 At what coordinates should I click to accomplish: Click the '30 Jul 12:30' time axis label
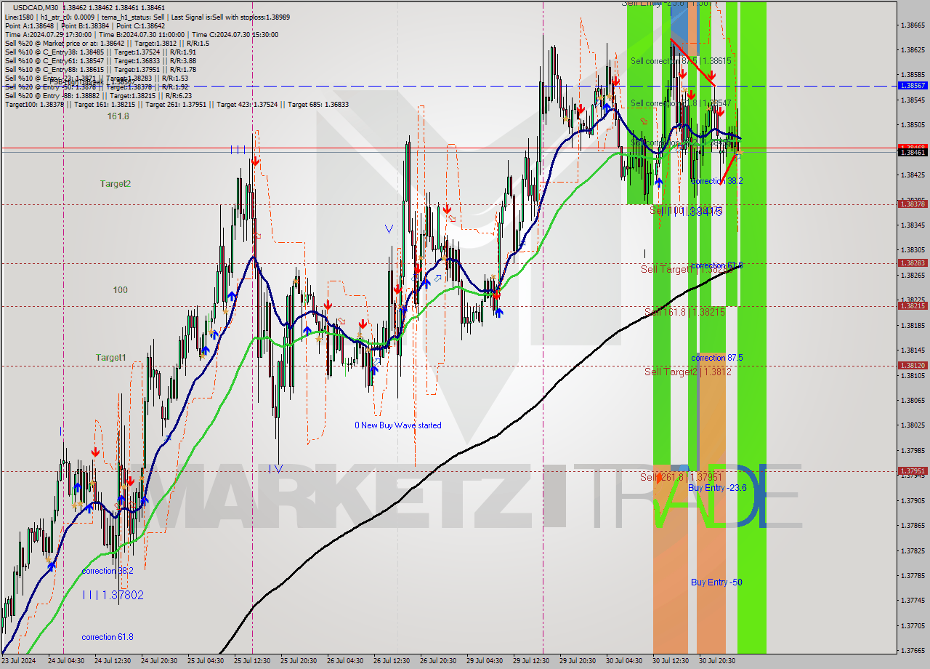[x=671, y=661]
